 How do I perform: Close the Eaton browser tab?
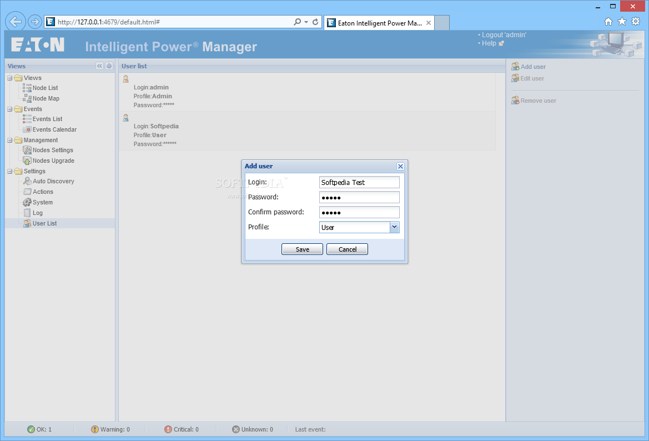coord(429,23)
